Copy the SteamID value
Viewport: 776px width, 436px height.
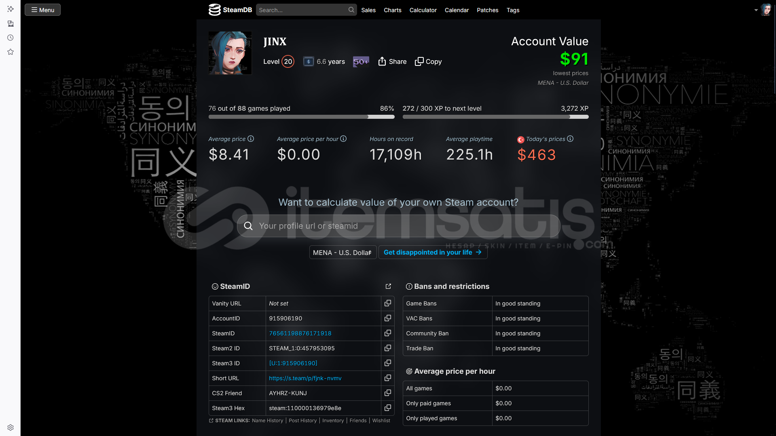[x=387, y=333]
